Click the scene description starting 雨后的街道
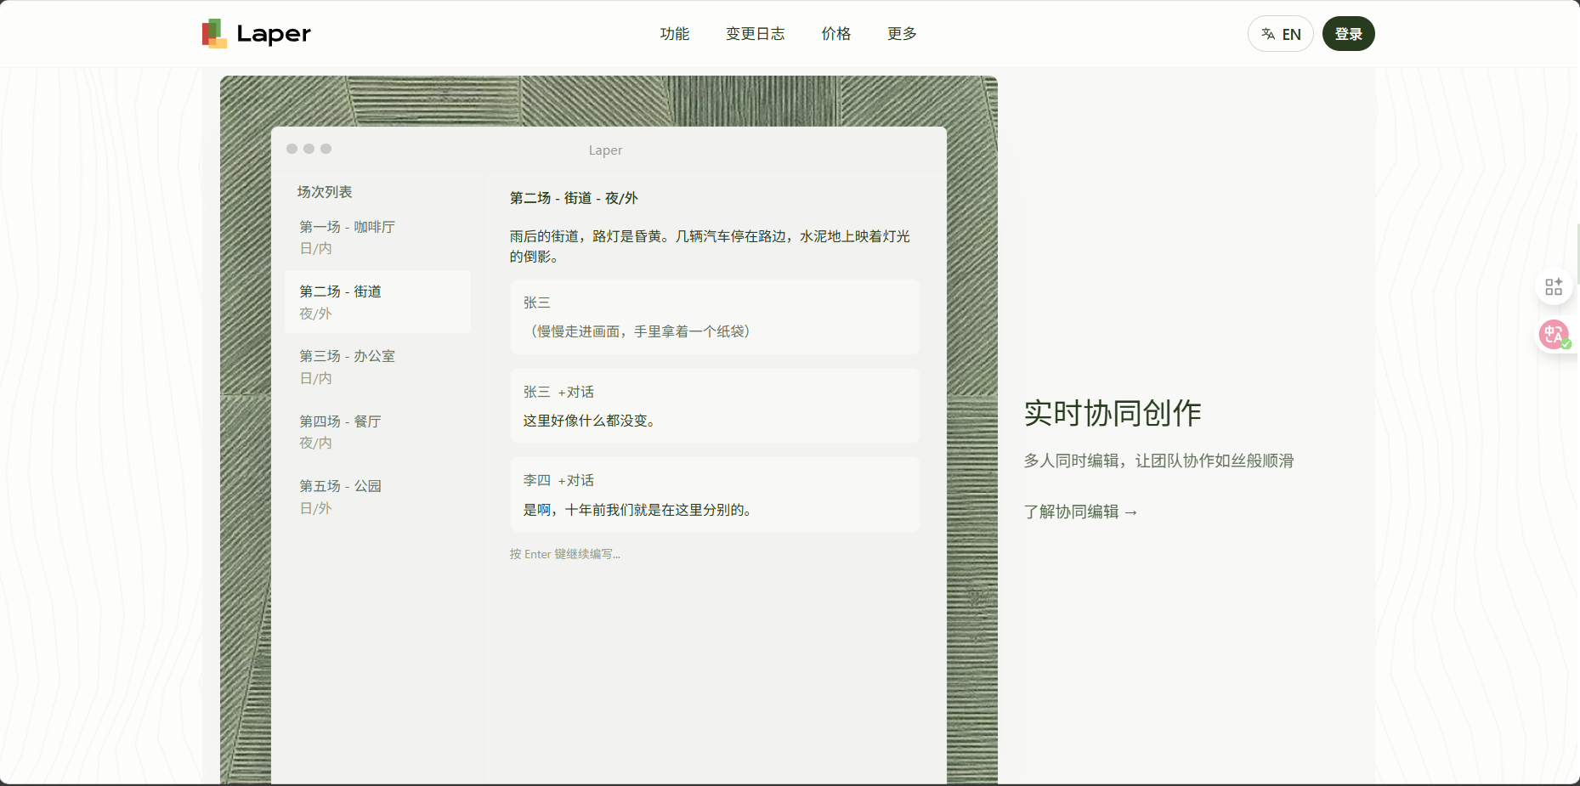The width and height of the screenshot is (1580, 786). pyautogui.click(x=711, y=246)
